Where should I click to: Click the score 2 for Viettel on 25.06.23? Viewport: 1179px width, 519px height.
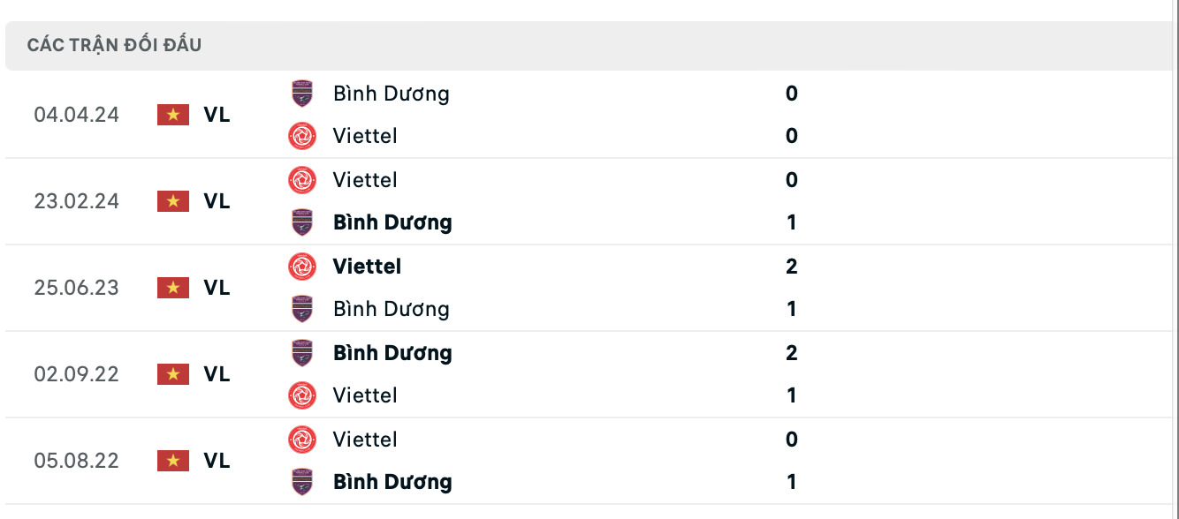pyautogui.click(x=790, y=266)
